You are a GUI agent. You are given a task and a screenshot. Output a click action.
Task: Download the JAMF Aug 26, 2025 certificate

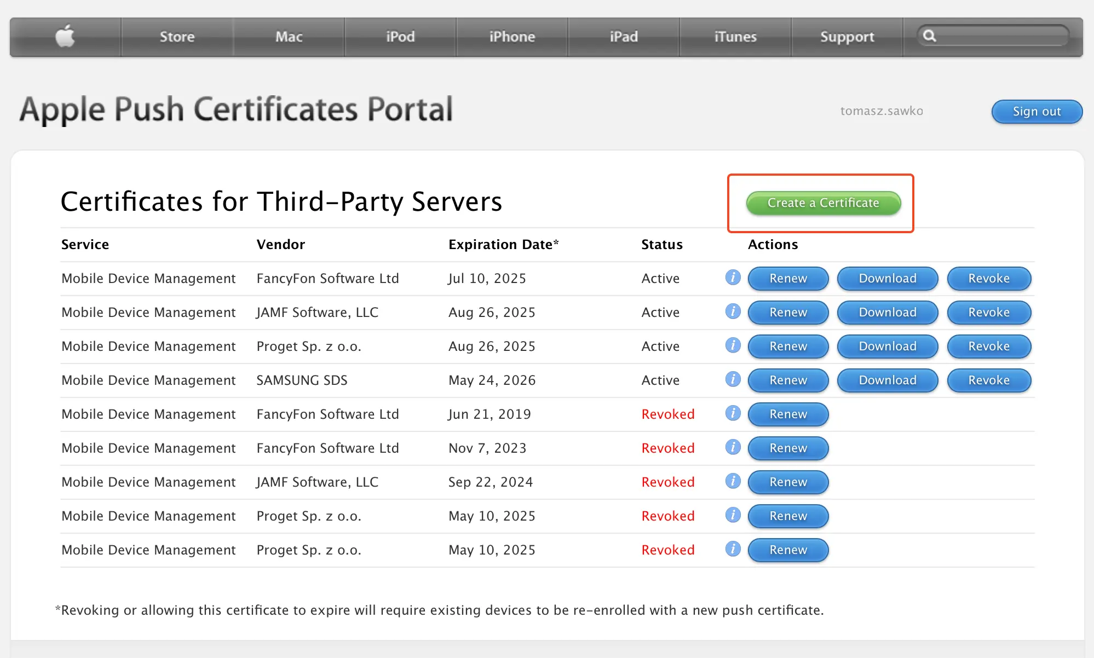(888, 313)
